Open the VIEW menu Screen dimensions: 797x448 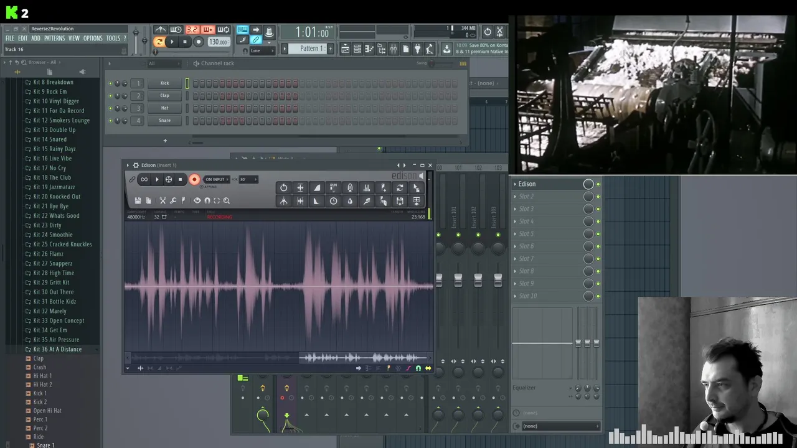click(74, 39)
